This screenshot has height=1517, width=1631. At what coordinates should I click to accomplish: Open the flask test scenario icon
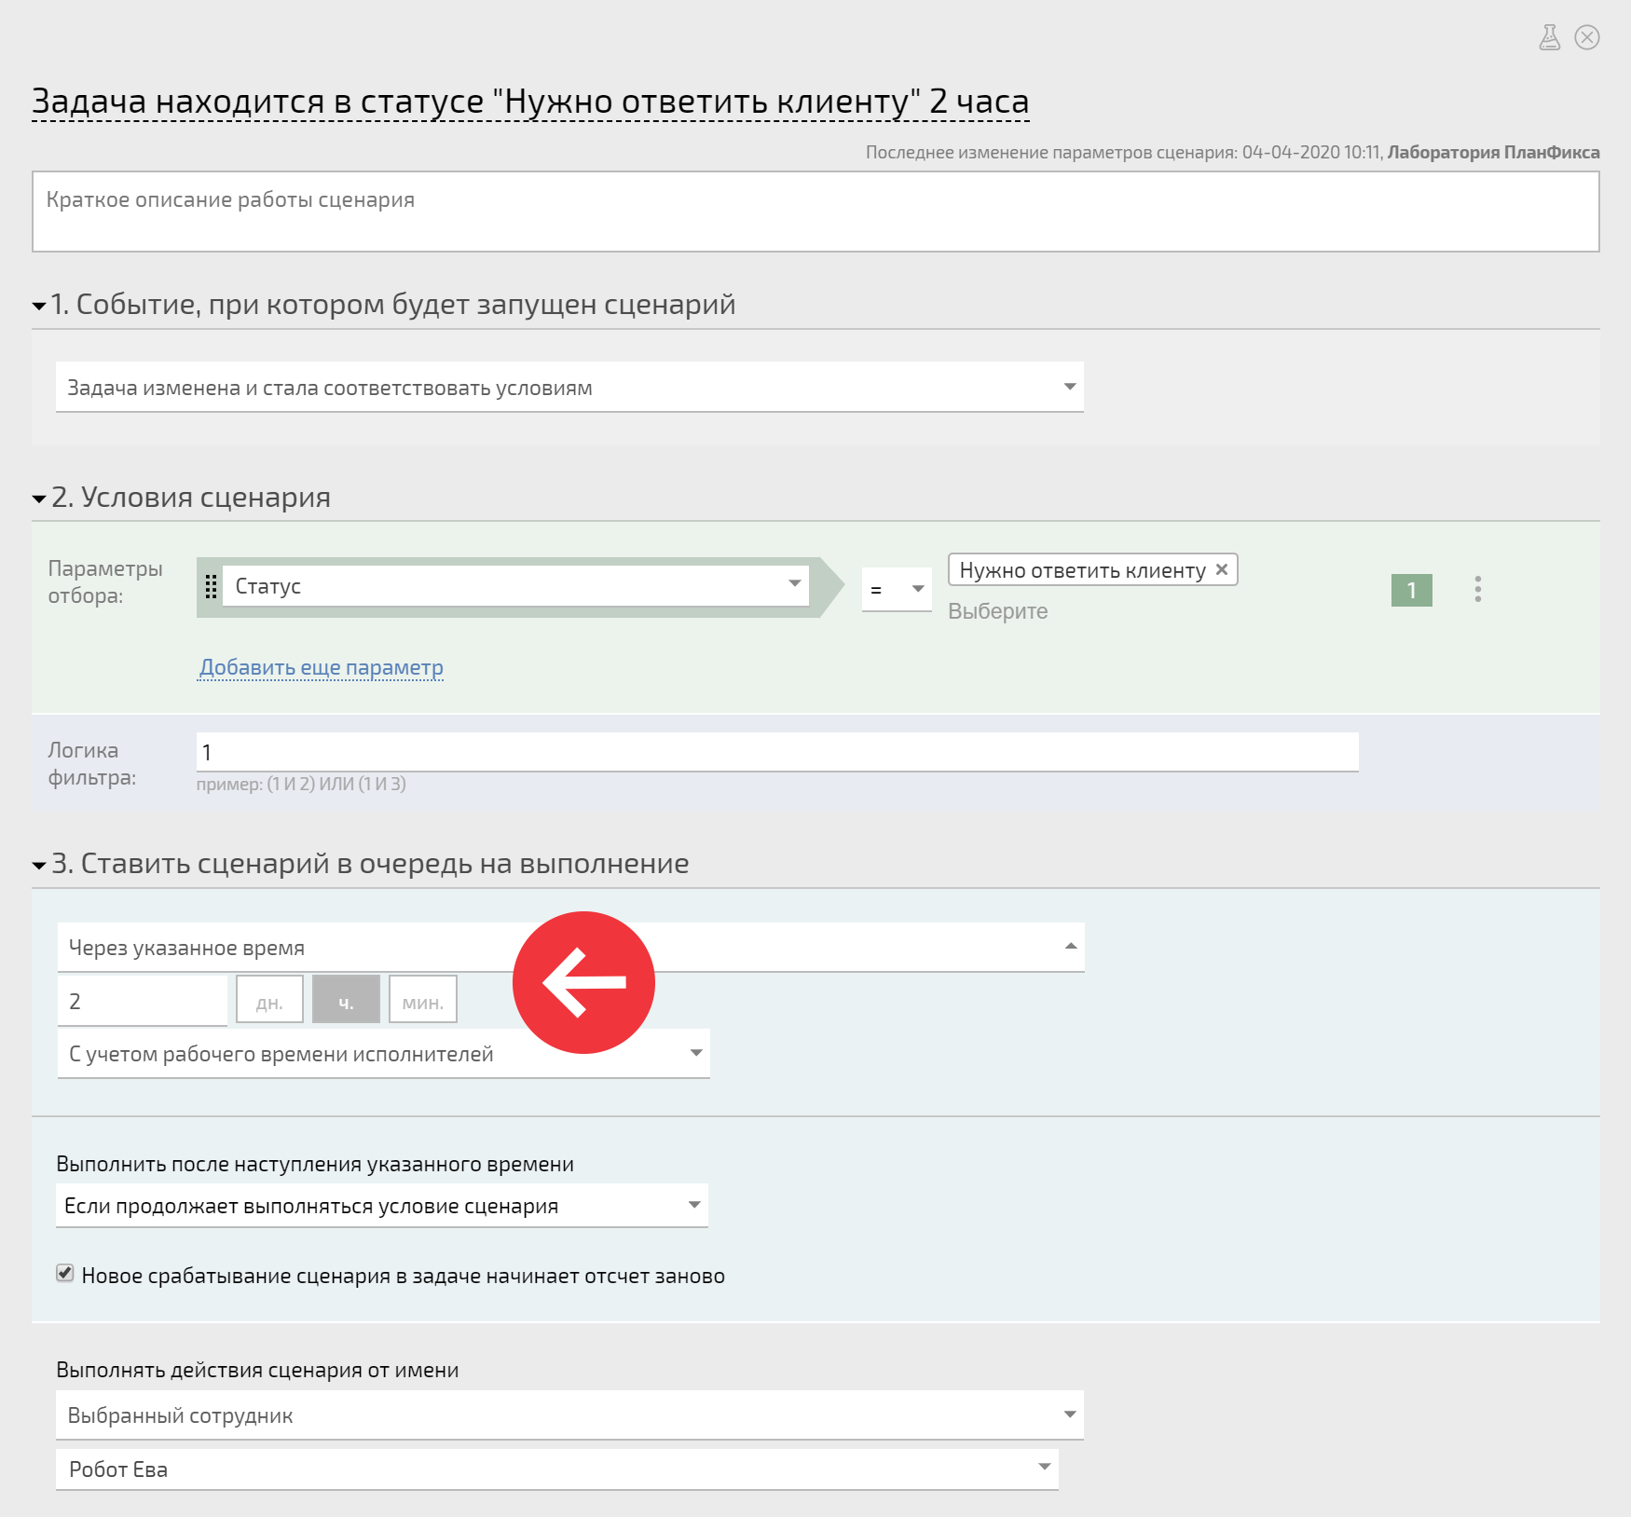click(1549, 37)
